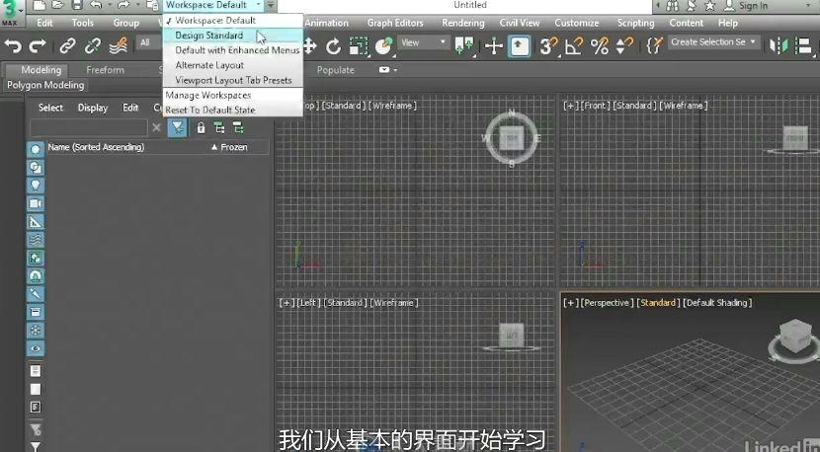Switch to the Freeform ribbon tab
820x452 pixels.
pyautogui.click(x=105, y=69)
